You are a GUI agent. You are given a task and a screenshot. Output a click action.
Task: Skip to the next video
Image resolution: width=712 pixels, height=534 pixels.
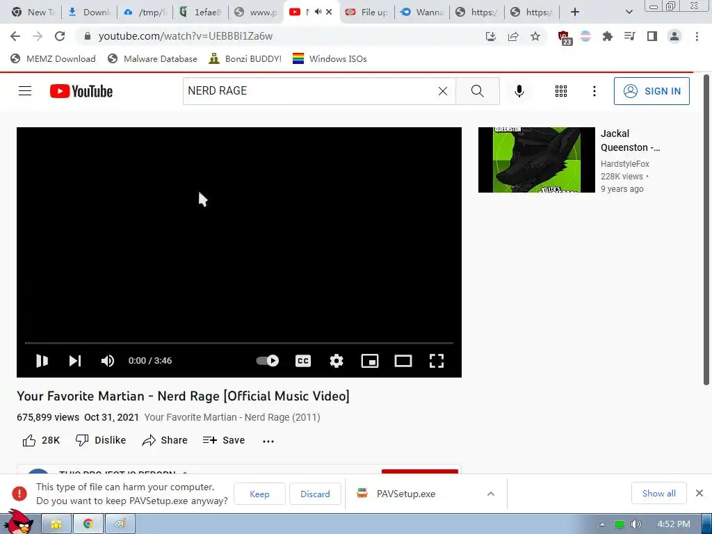pos(75,361)
